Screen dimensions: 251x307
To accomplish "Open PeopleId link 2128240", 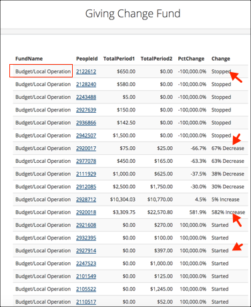I will click(86, 84).
